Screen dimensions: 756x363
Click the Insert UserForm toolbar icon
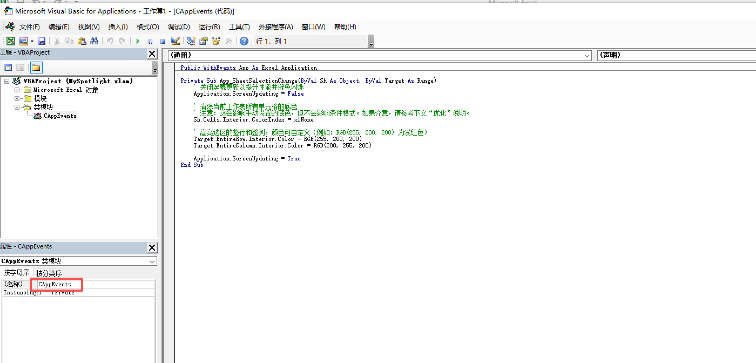coord(23,41)
